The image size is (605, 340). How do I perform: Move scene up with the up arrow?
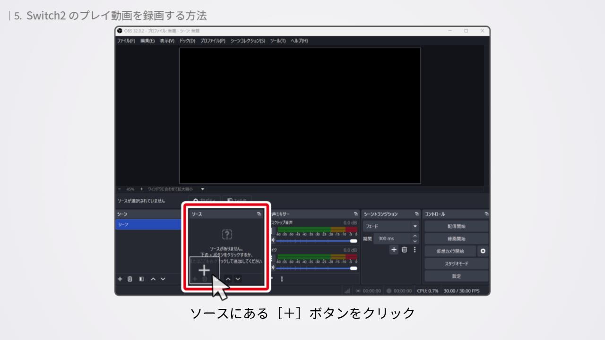[153, 279]
